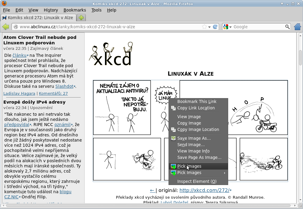Click the lower Pick Images submenu icon

[173, 173]
